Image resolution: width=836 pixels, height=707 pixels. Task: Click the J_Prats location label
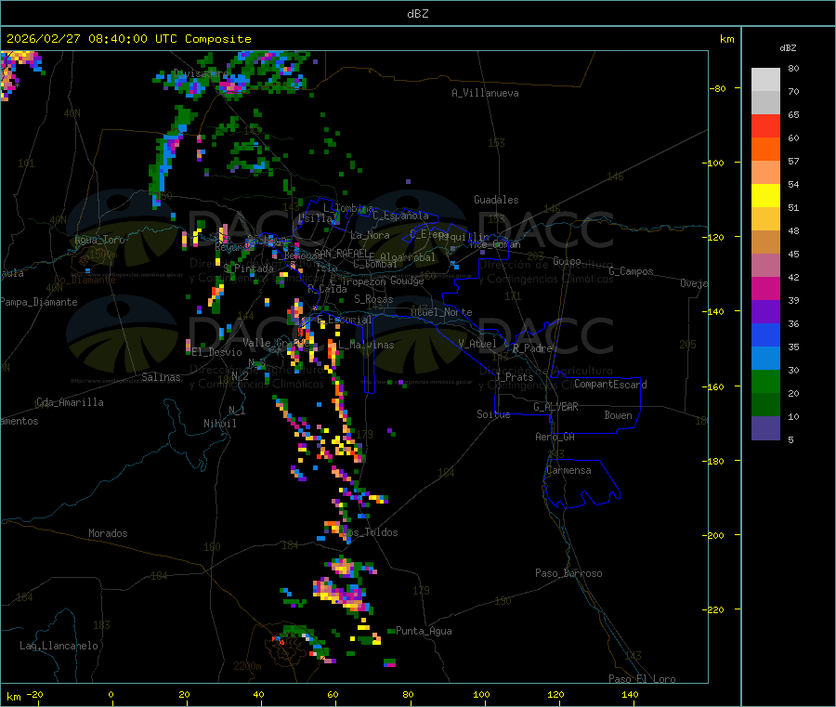pyautogui.click(x=514, y=376)
